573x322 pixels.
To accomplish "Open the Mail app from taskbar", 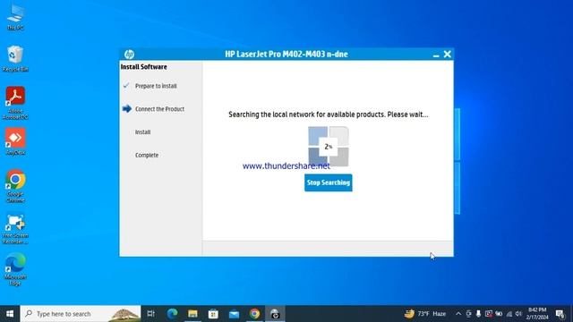I will click(x=234, y=314).
